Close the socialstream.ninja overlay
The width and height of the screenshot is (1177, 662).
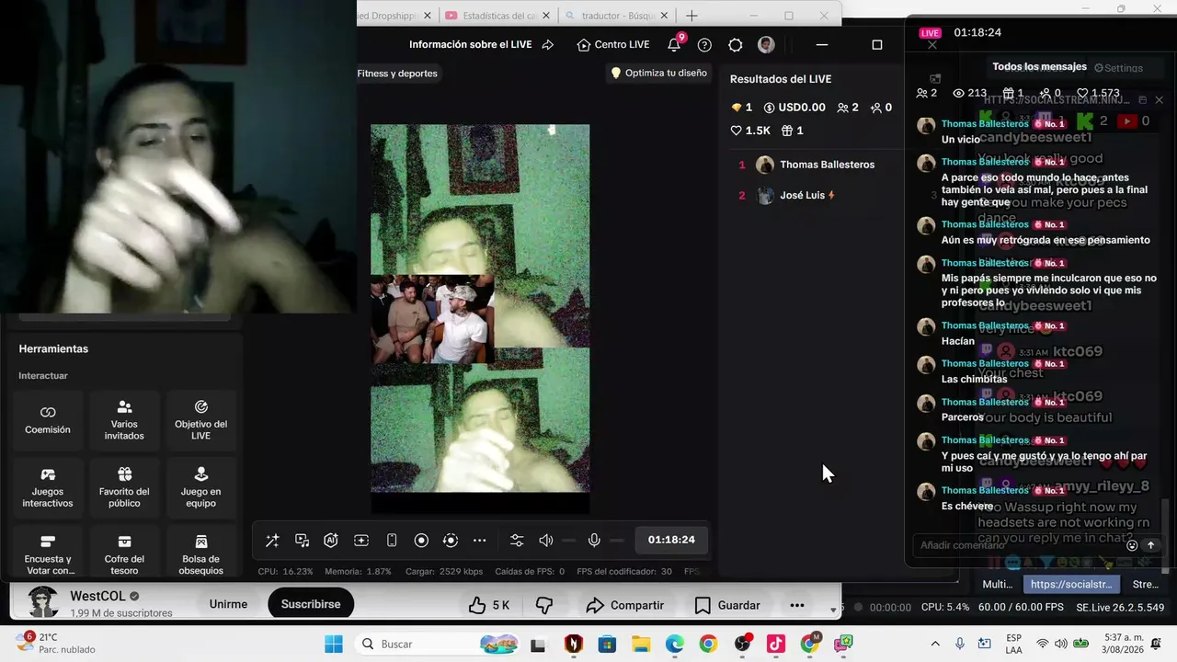coord(1160,99)
